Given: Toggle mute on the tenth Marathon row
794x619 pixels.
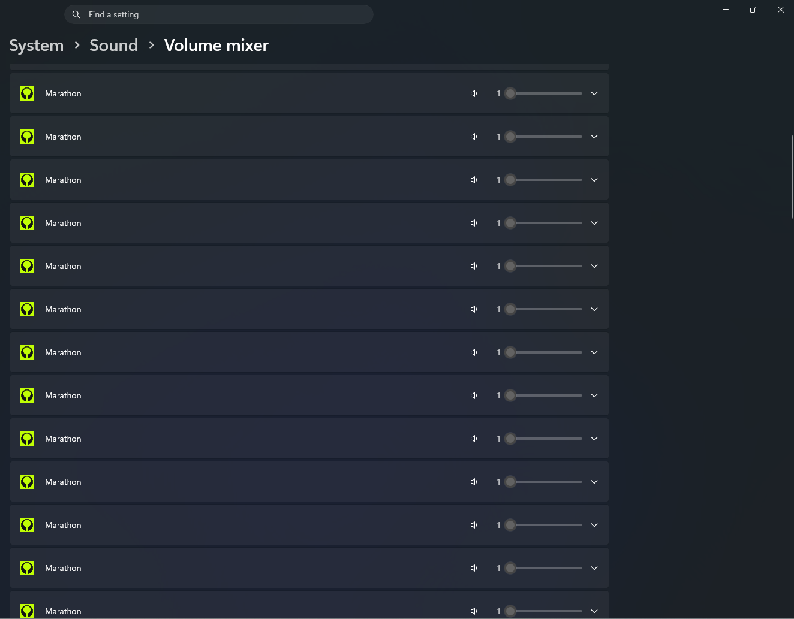Looking at the screenshot, I should click(x=474, y=482).
